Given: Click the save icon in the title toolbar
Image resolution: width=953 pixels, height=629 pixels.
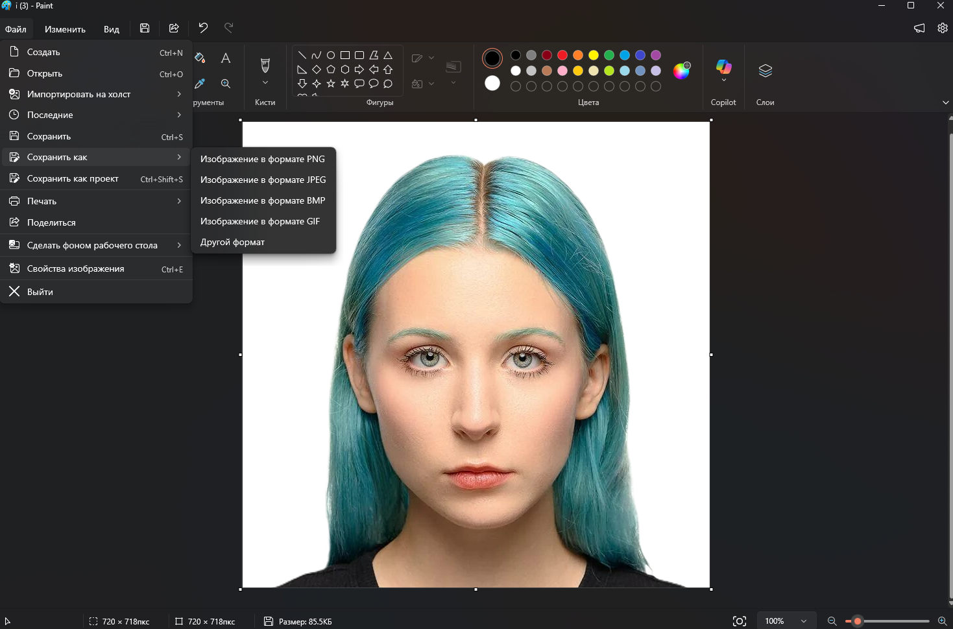Looking at the screenshot, I should [x=145, y=28].
